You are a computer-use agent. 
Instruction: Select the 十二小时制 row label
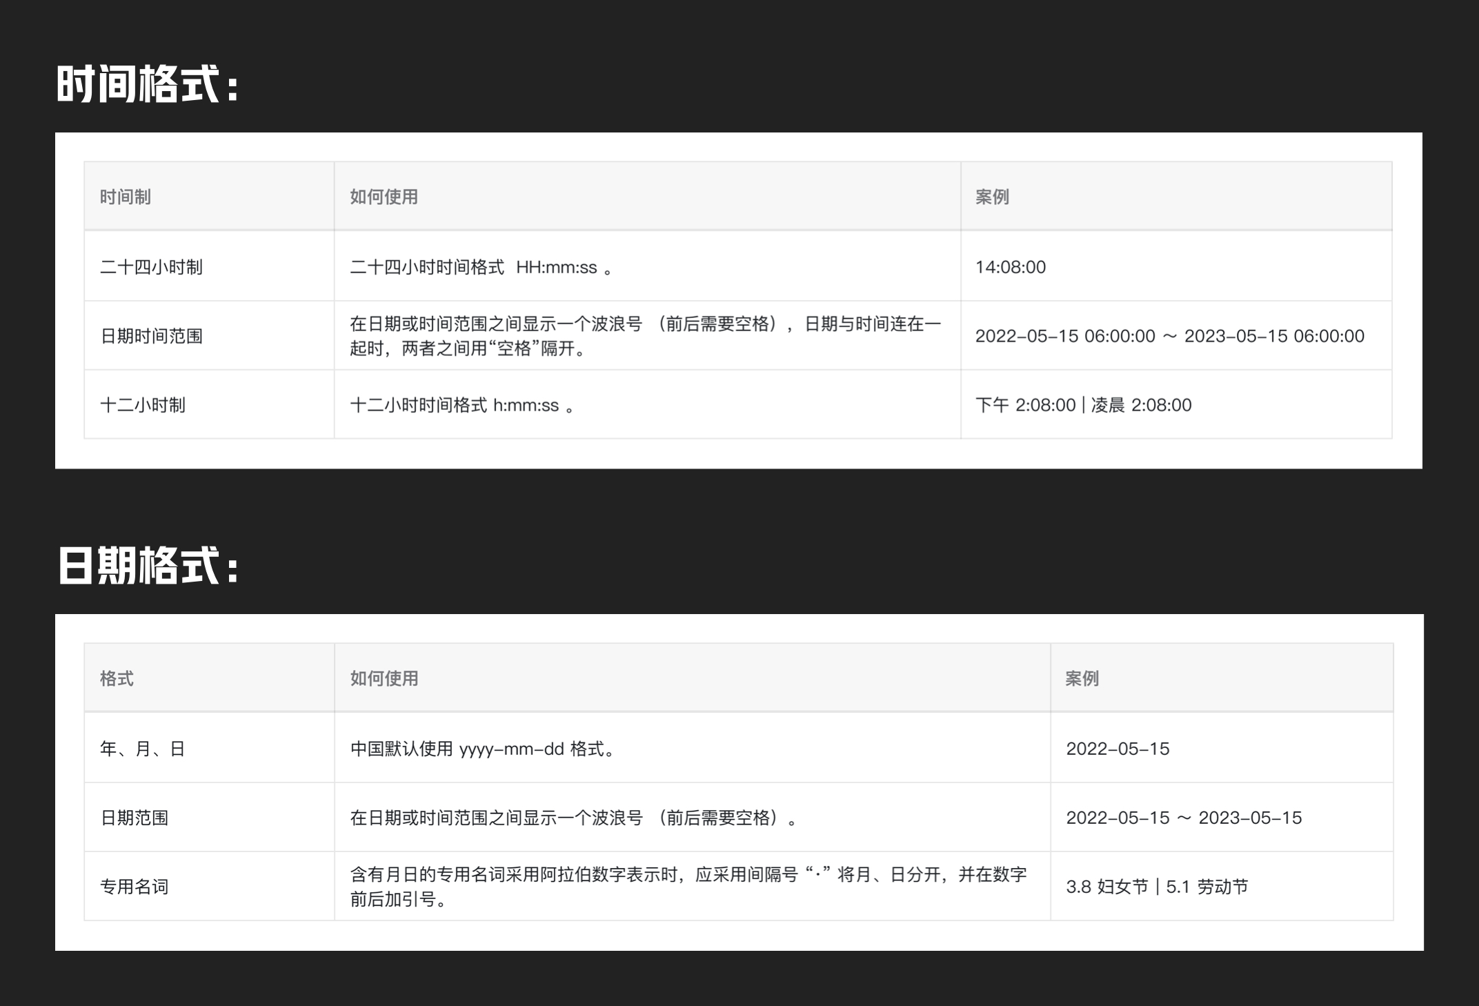tap(143, 405)
